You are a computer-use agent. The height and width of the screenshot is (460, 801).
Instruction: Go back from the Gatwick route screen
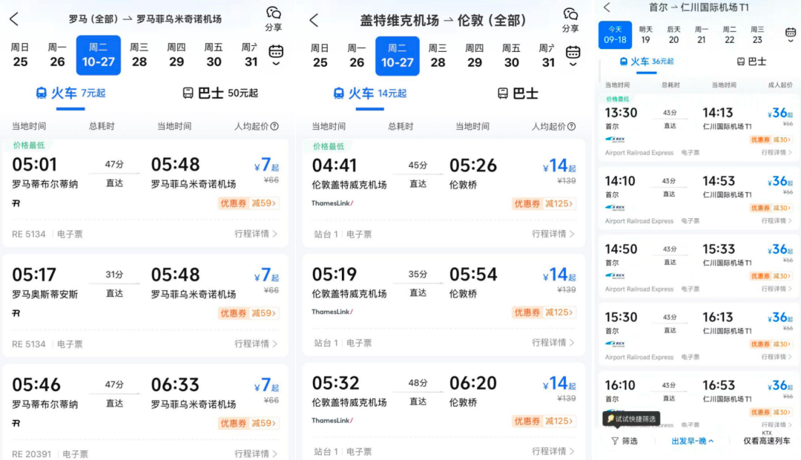(314, 21)
